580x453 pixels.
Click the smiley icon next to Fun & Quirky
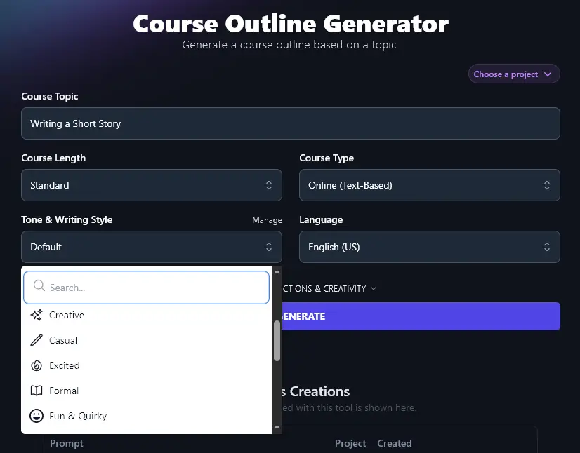pos(37,416)
